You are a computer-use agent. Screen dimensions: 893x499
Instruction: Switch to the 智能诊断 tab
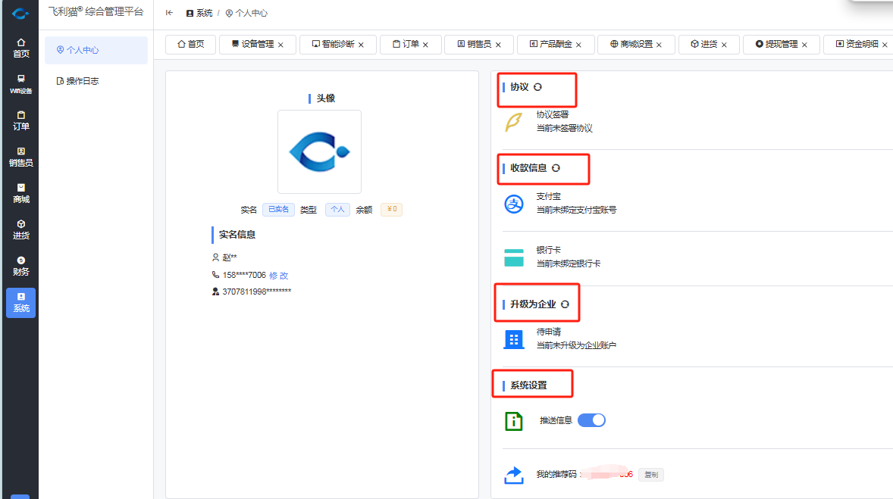(x=333, y=45)
